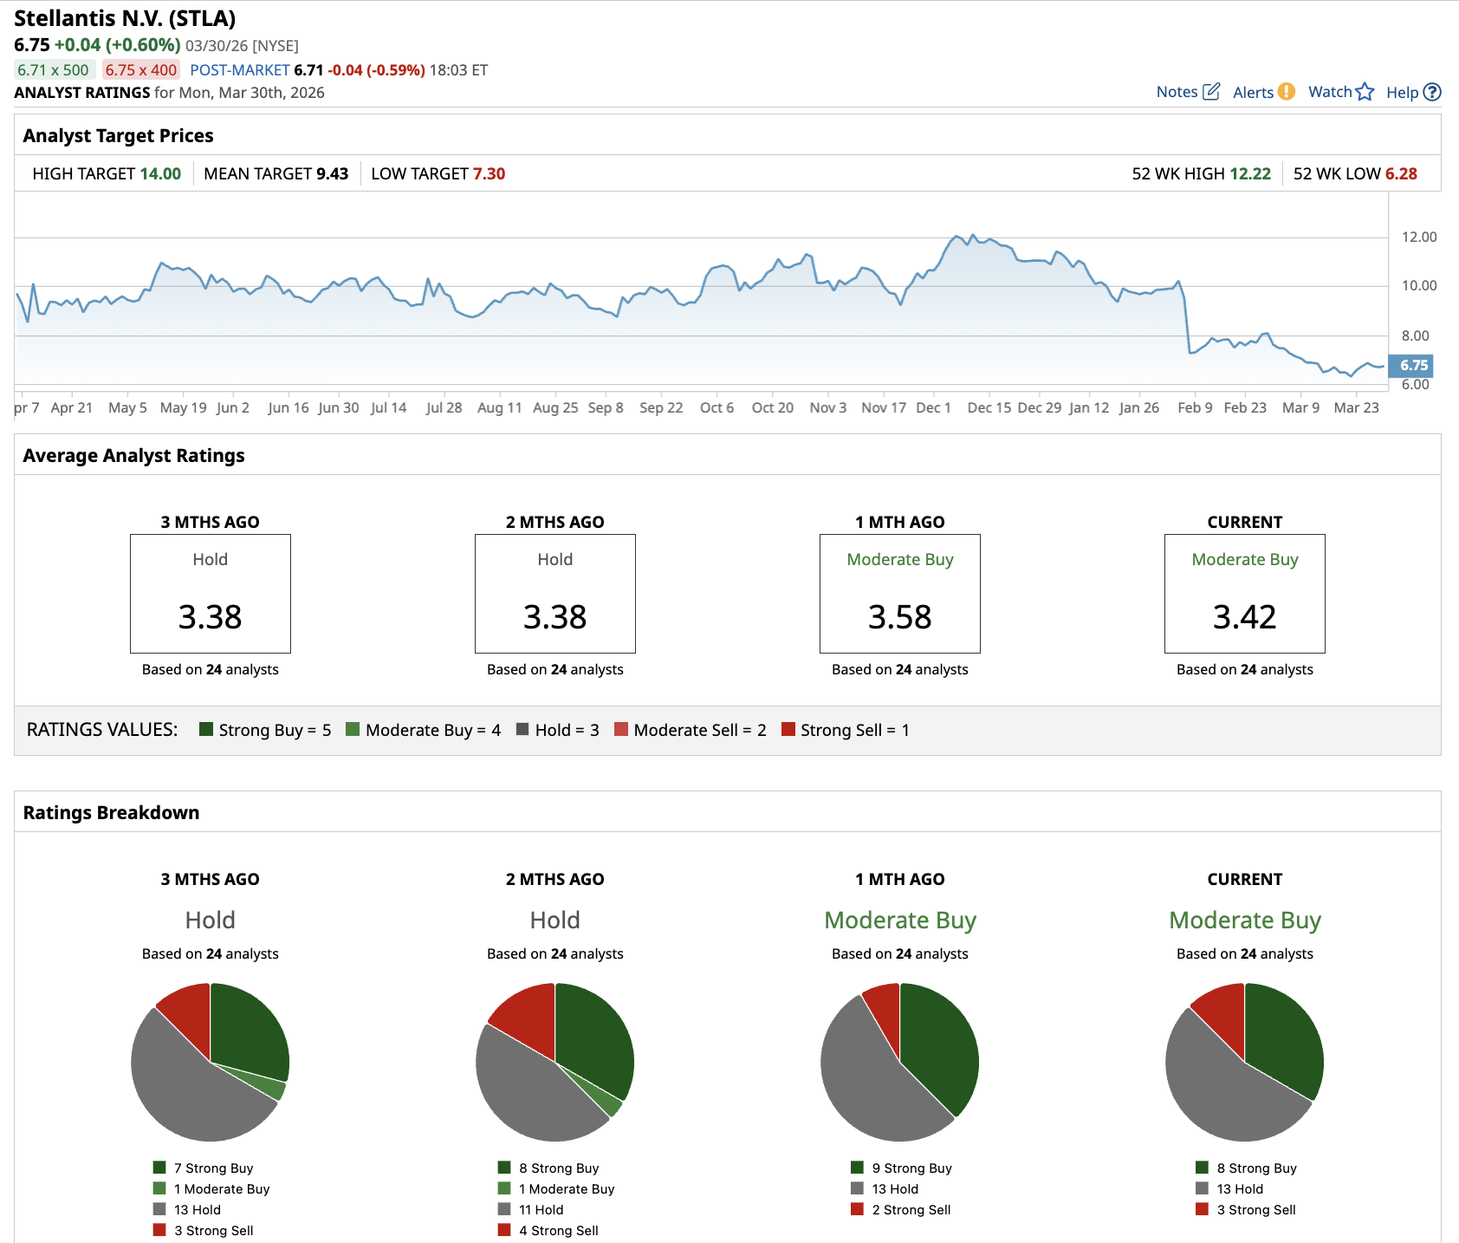Screen dimensions: 1459x1243
Task: Click the HIGH TARGET 14.00 value
Action: (x=160, y=173)
